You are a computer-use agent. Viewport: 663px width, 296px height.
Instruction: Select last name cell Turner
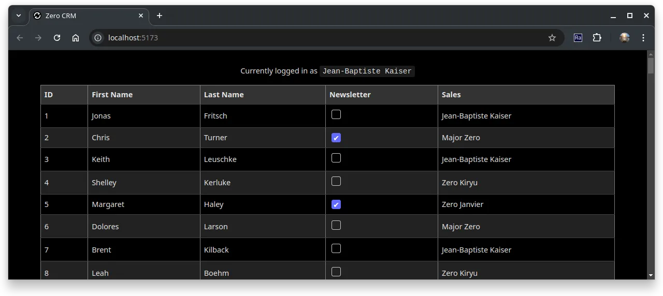tap(263, 138)
